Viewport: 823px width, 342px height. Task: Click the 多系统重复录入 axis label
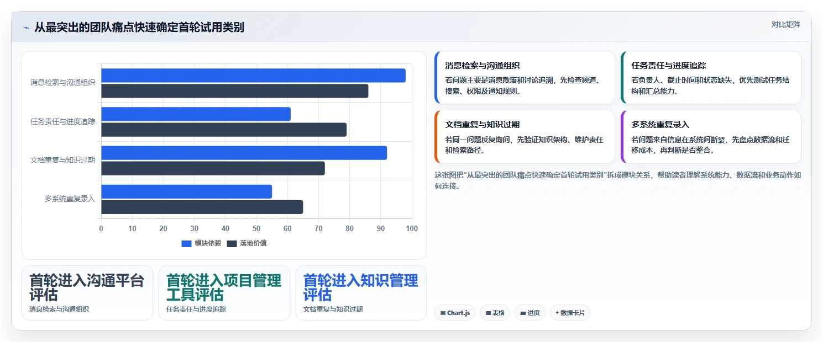(70, 199)
